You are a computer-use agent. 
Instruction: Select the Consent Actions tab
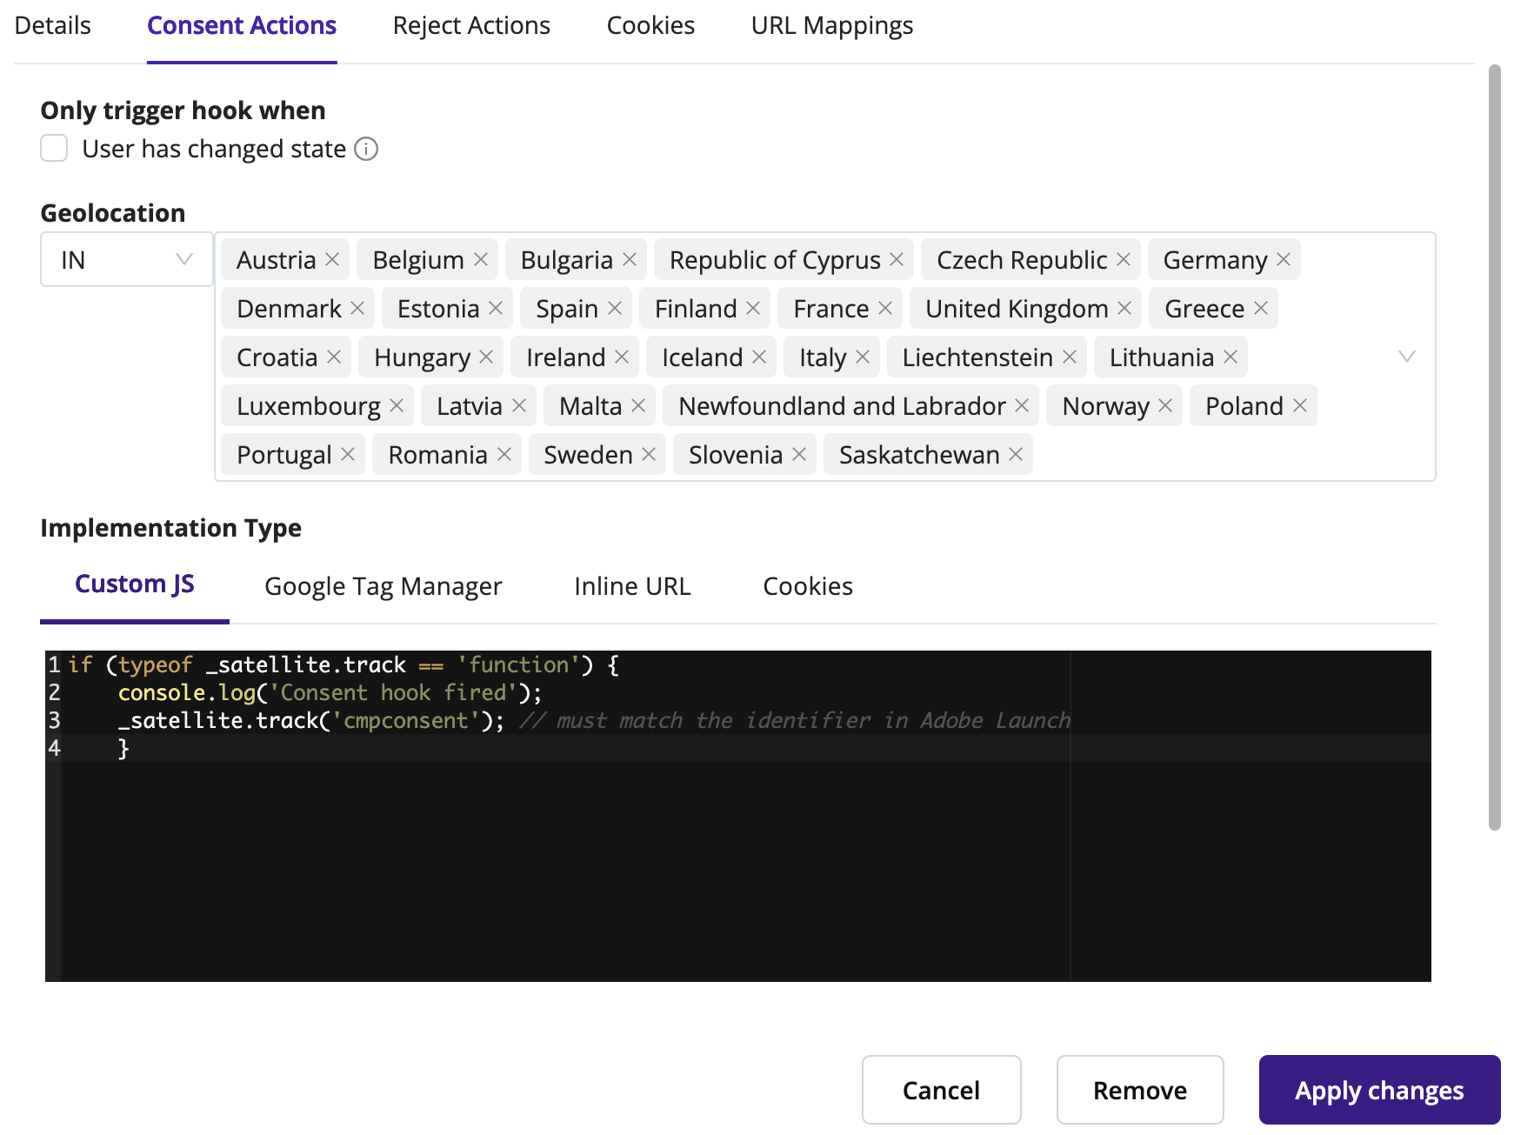(242, 26)
